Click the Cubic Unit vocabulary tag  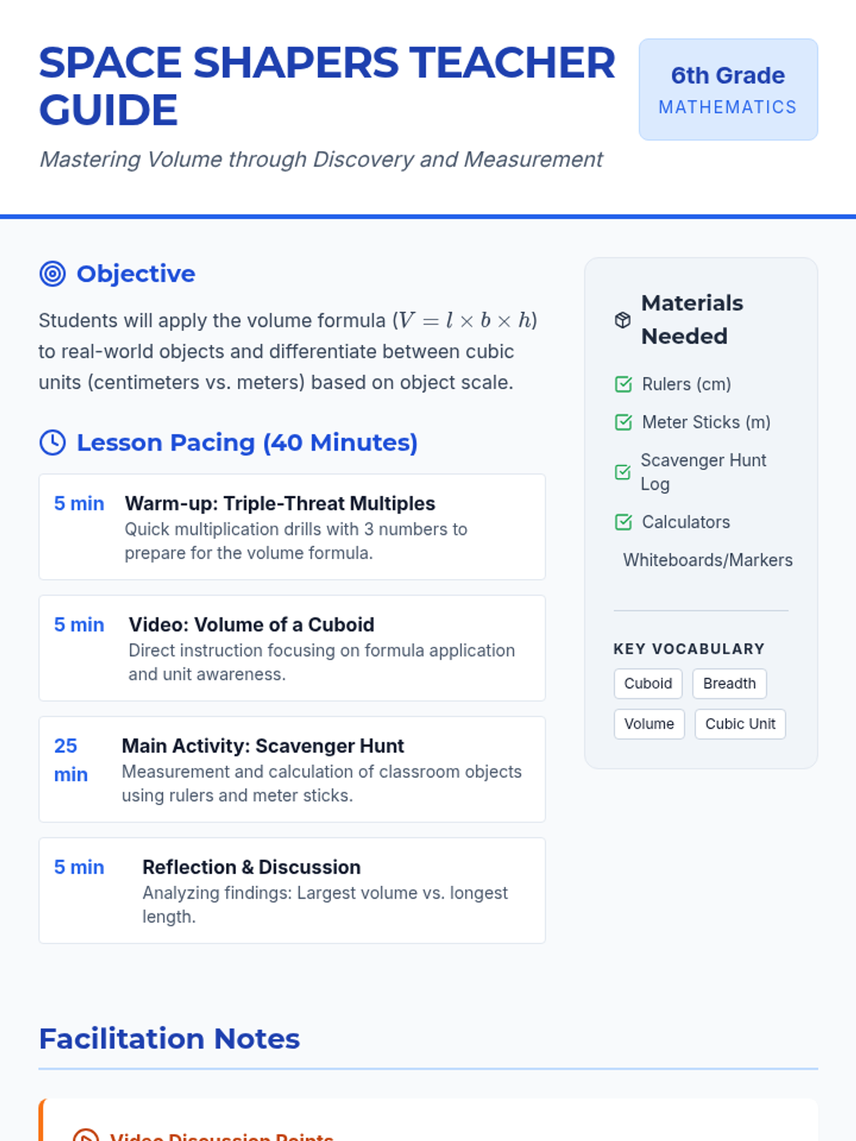coord(740,724)
